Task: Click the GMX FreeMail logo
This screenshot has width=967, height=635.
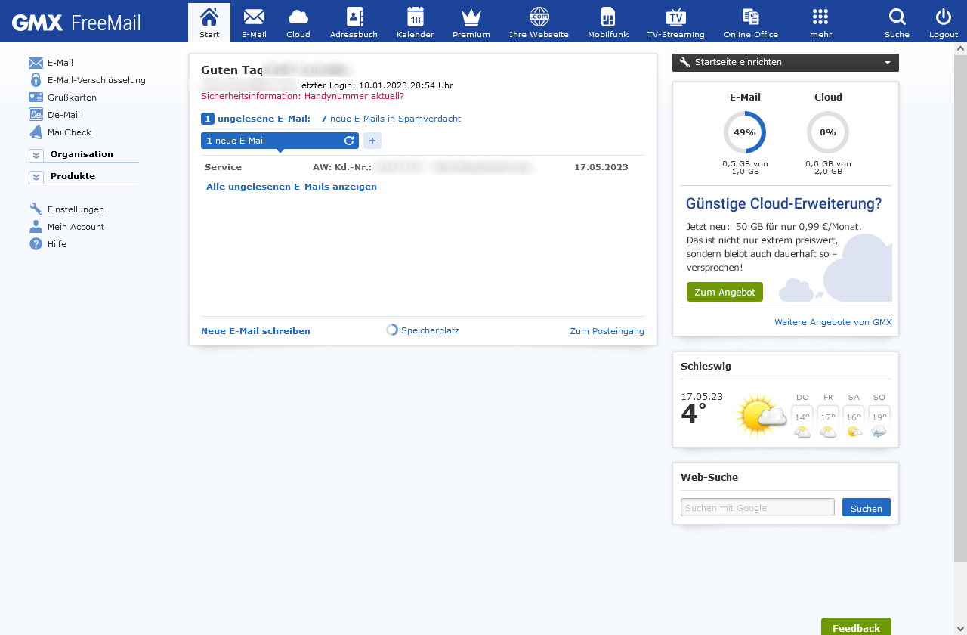Action: click(76, 23)
